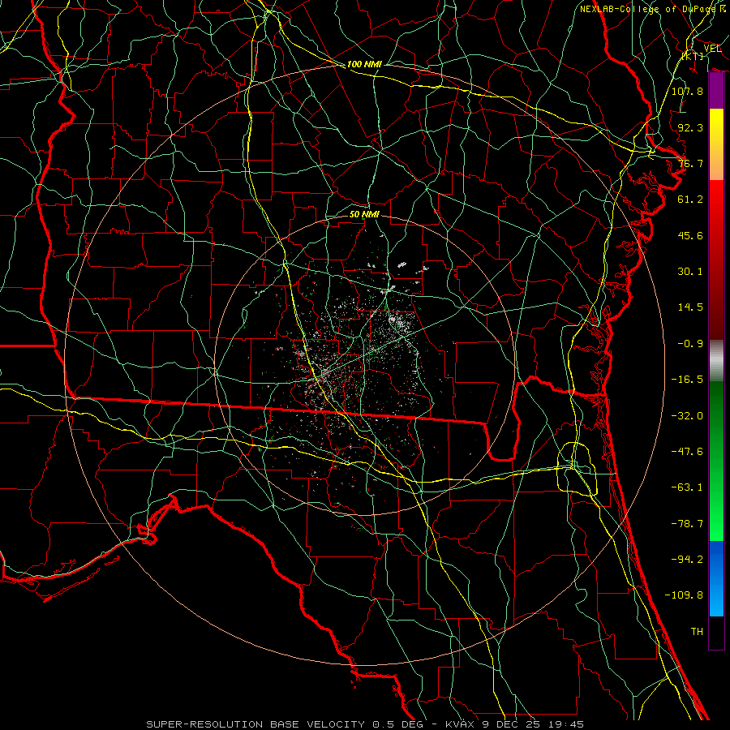Click the 61.2 legend value
This screenshot has height=730, width=730.
[x=690, y=200]
